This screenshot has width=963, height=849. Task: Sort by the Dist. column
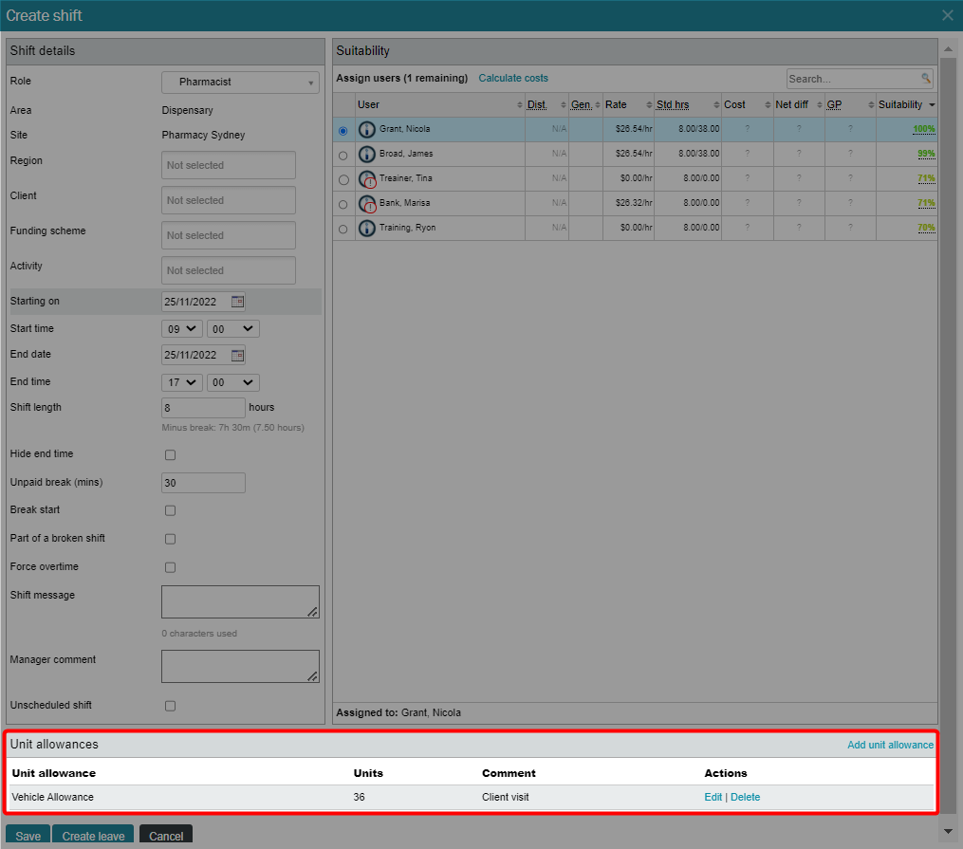546,105
